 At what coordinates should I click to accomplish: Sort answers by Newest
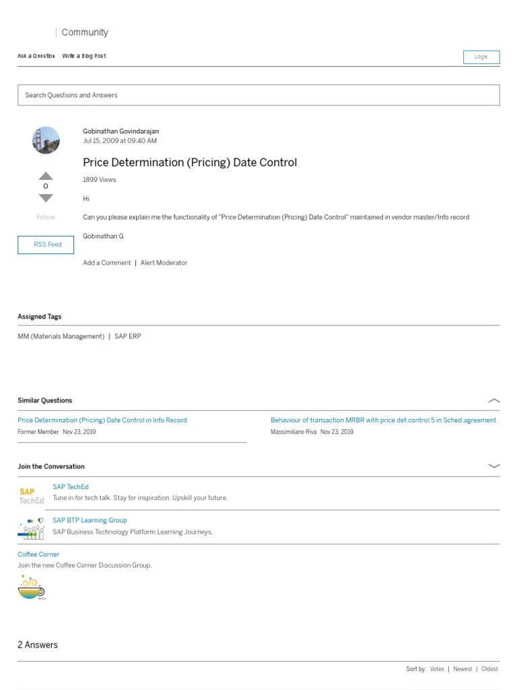coord(462,668)
